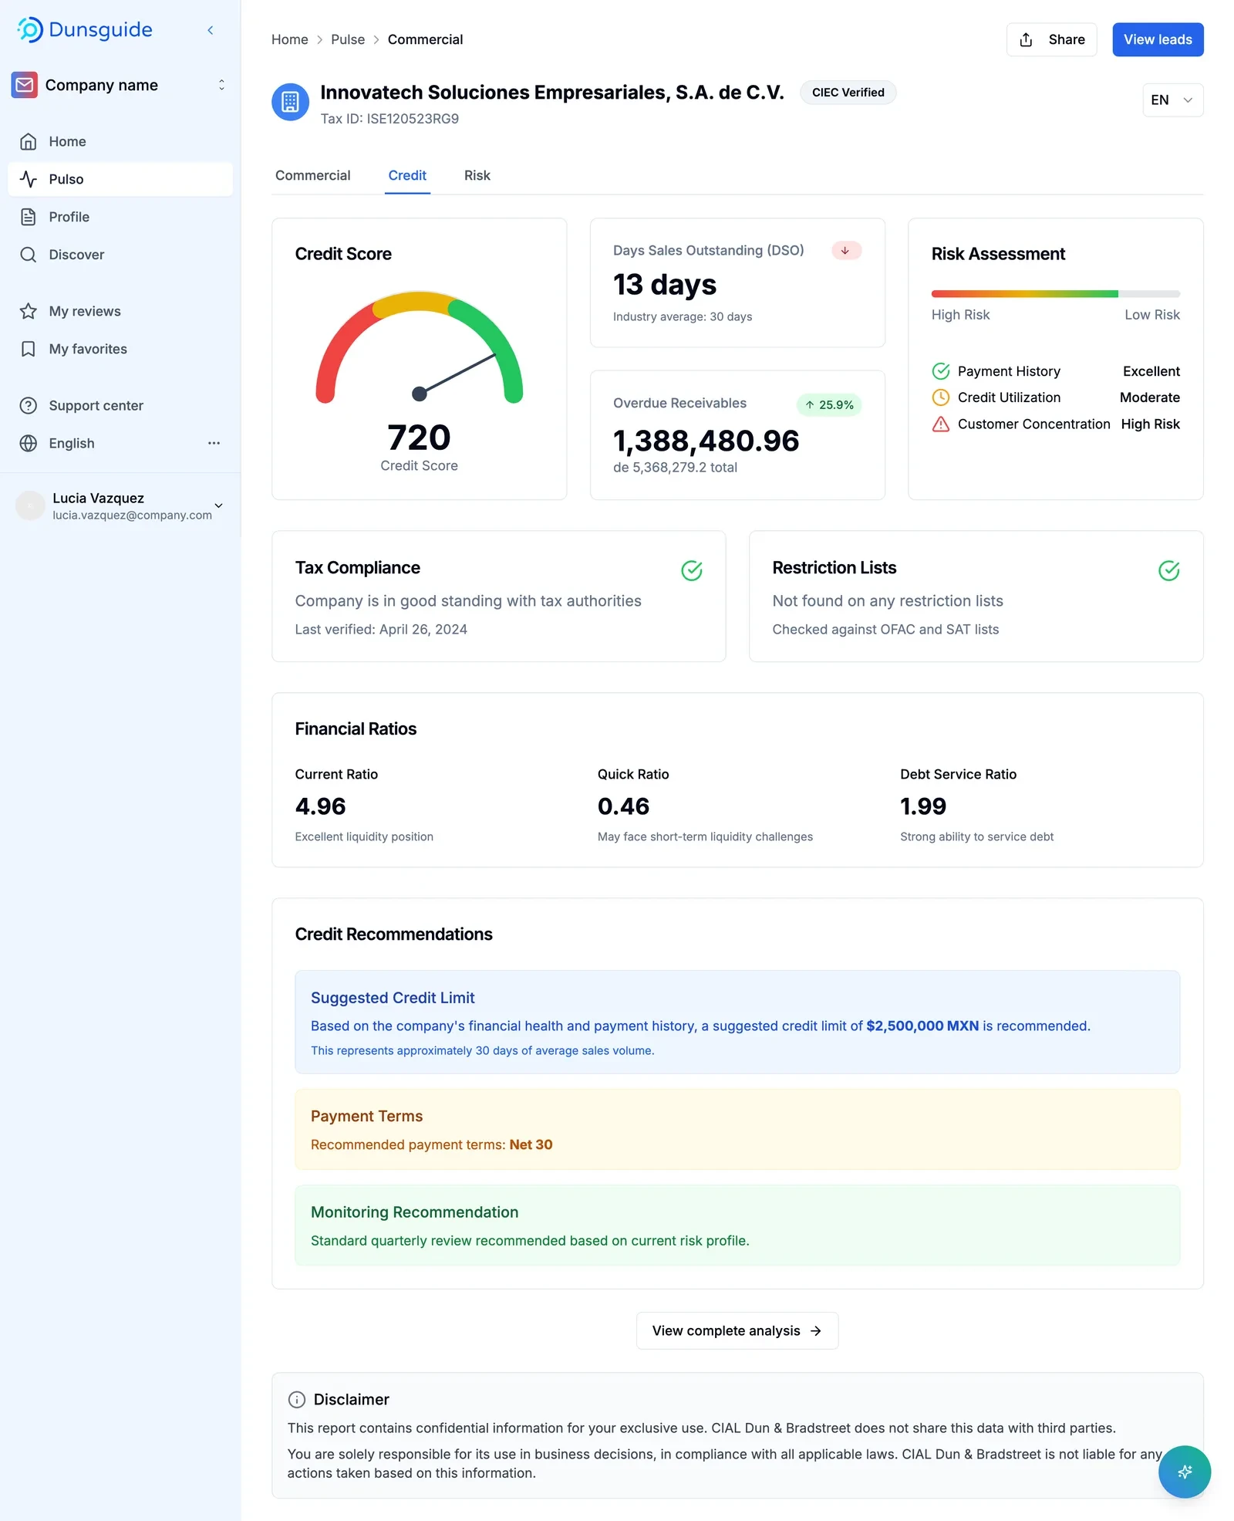Click the Pulso activity icon
Screen dimensions: 1234x1521
[29, 179]
